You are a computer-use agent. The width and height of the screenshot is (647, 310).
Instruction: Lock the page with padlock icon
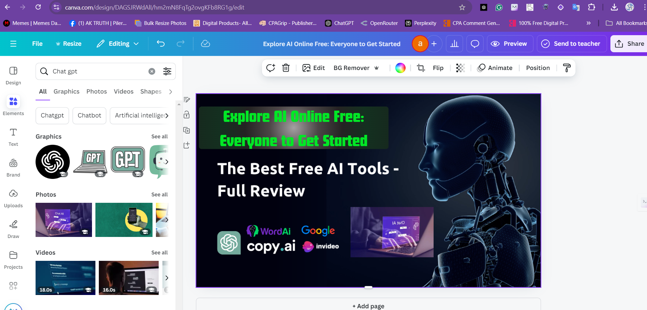187,115
